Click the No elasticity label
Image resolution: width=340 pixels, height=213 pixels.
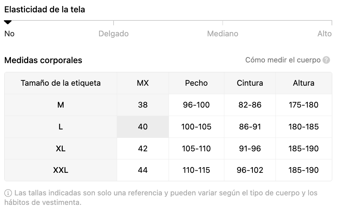[9, 34]
